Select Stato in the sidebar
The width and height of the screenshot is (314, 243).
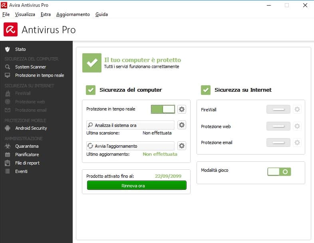click(x=20, y=49)
